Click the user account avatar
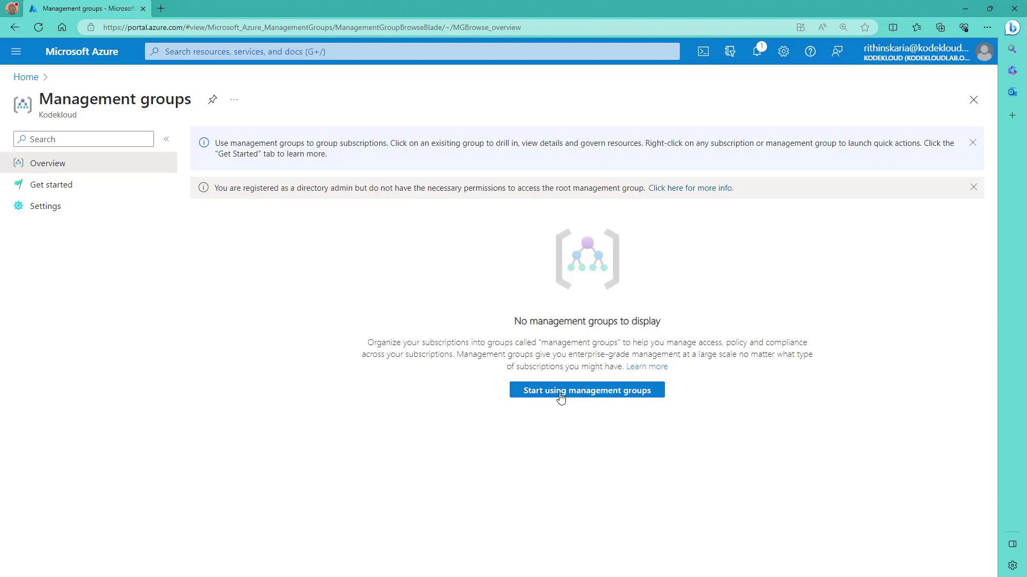The width and height of the screenshot is (1027, 577). pyautogui.click(x=984, y=52)
